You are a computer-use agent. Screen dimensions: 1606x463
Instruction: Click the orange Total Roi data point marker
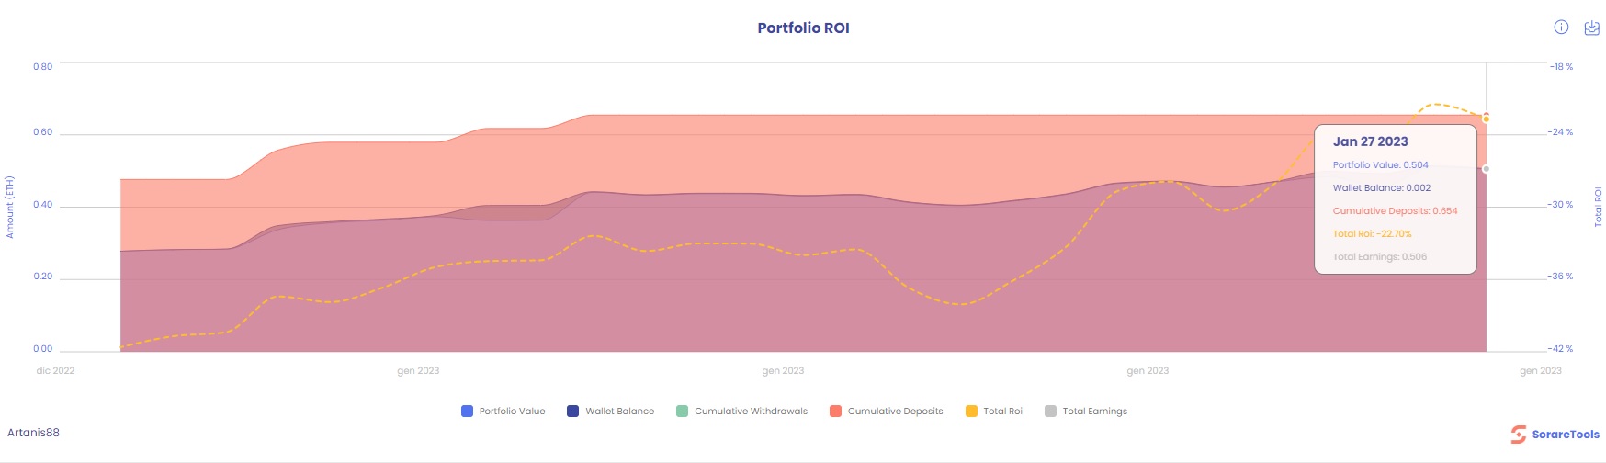coord(1486,119)
